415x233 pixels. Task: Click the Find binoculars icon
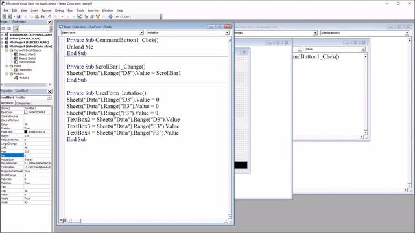[x=43, y=17]
